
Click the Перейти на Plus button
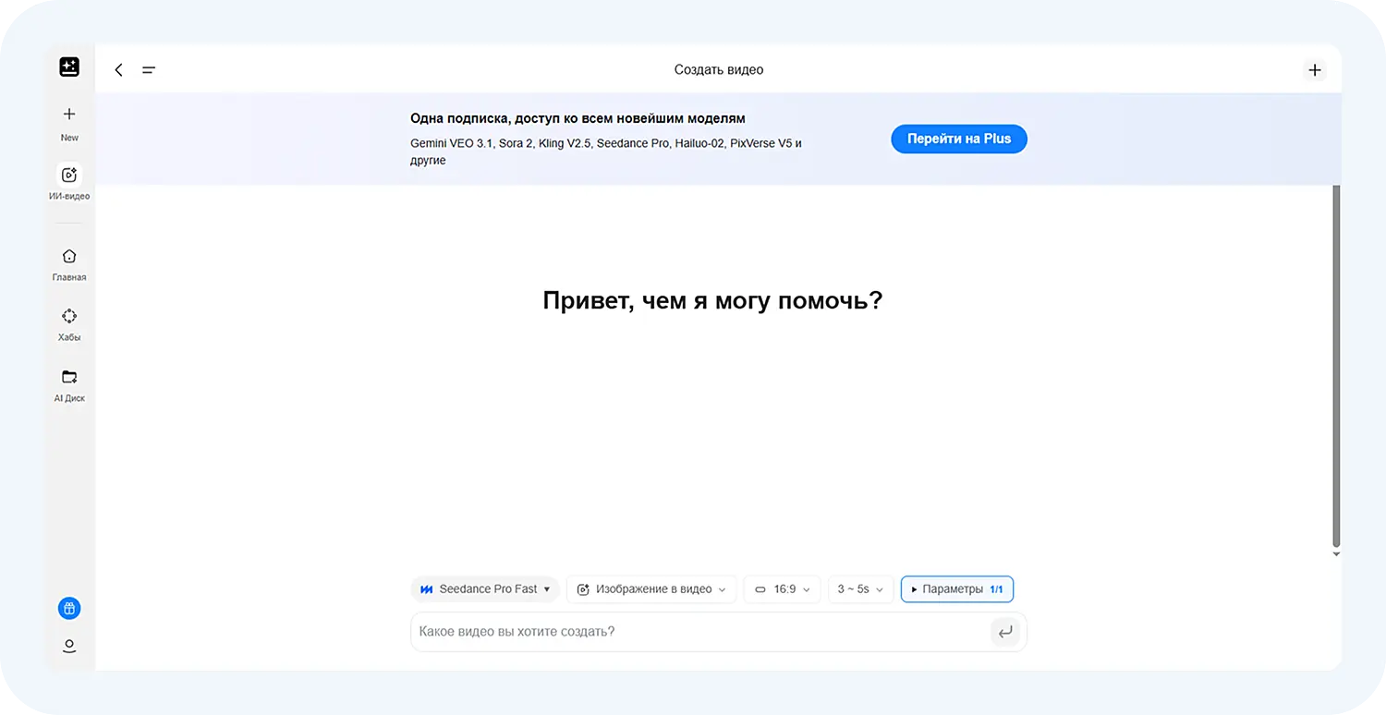(958, 139)
